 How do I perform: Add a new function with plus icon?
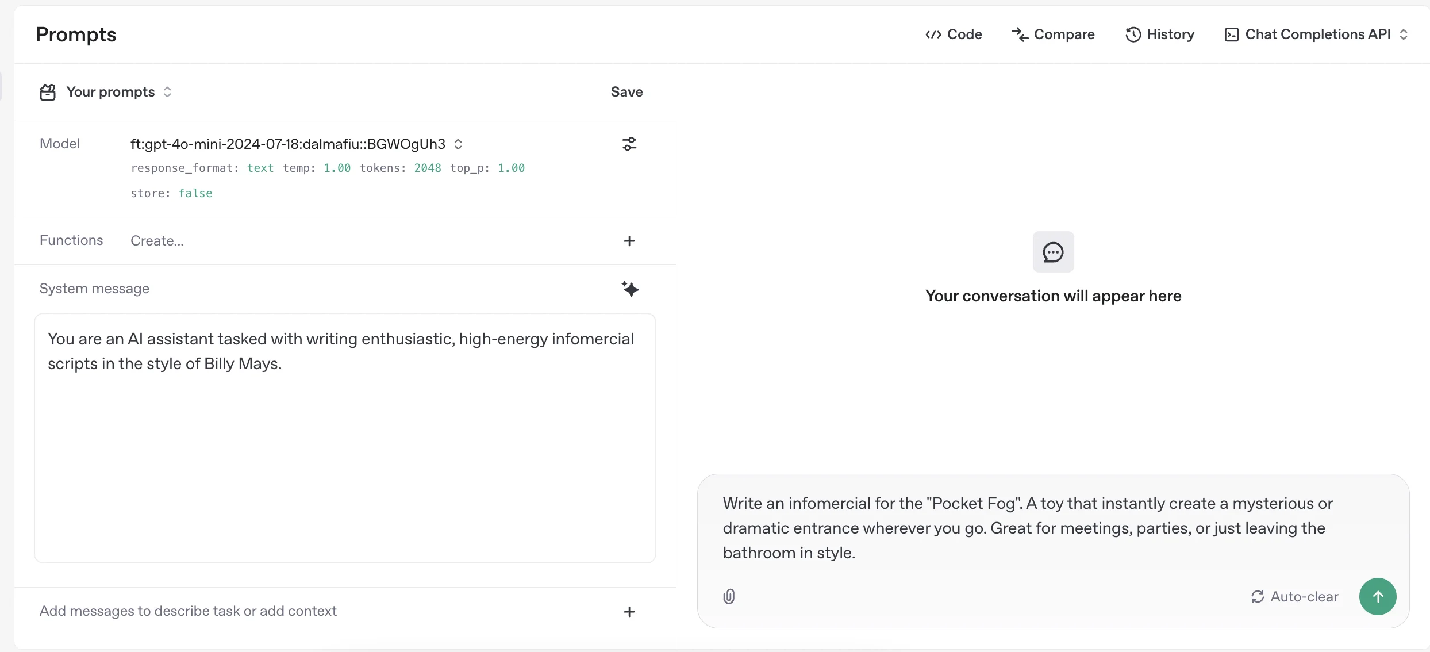pyautogui.click(x=629, y=241)
